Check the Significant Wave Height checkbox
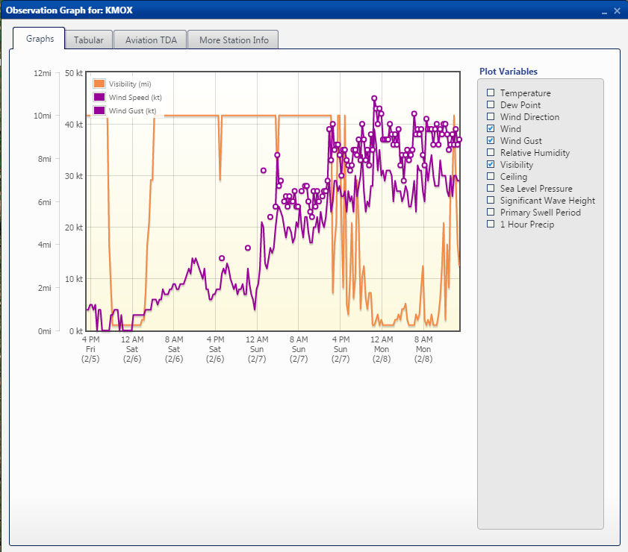Viewport: 628px width, 552px height. point(491,200)
